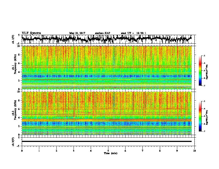Click the "8" kHz tick on ch.1 frequency axis
This screenshot has width=219, height=169.
tap(19, 55)
